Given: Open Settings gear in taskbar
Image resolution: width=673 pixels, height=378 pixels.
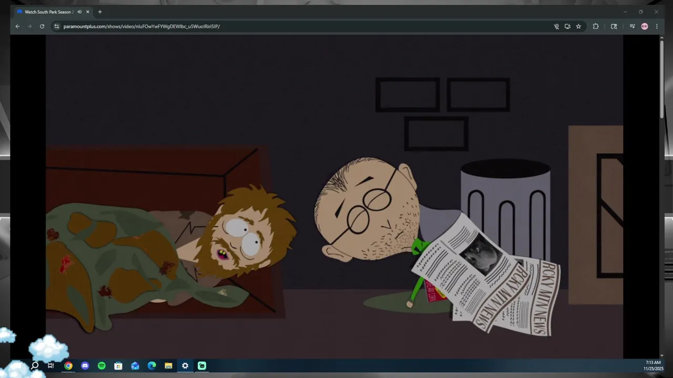Looking at the screenshot, I should [x=185, y=366].
